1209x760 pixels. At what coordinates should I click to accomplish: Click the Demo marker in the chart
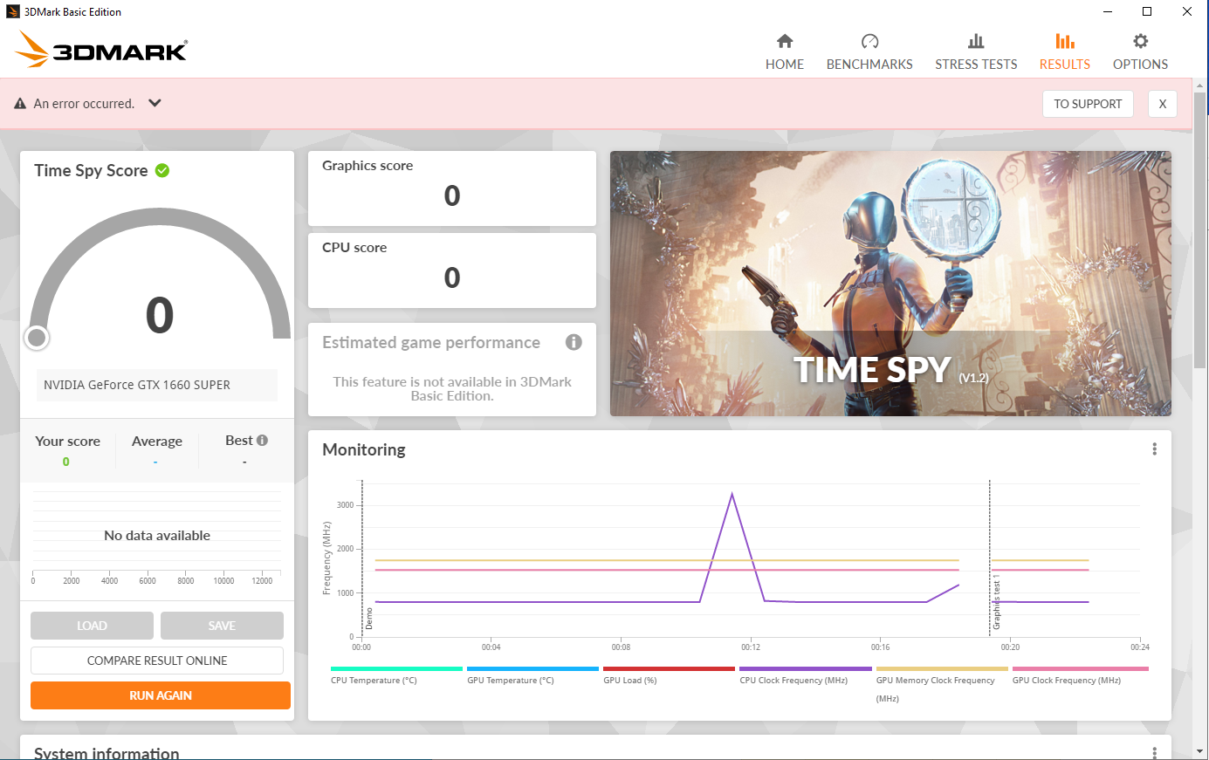point(369,619)
